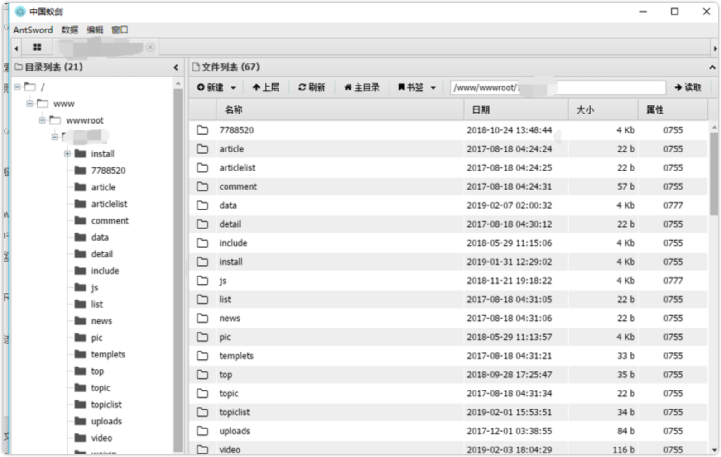
Task: Open the 新建 dropdown arrow
Action: point(233,88)
